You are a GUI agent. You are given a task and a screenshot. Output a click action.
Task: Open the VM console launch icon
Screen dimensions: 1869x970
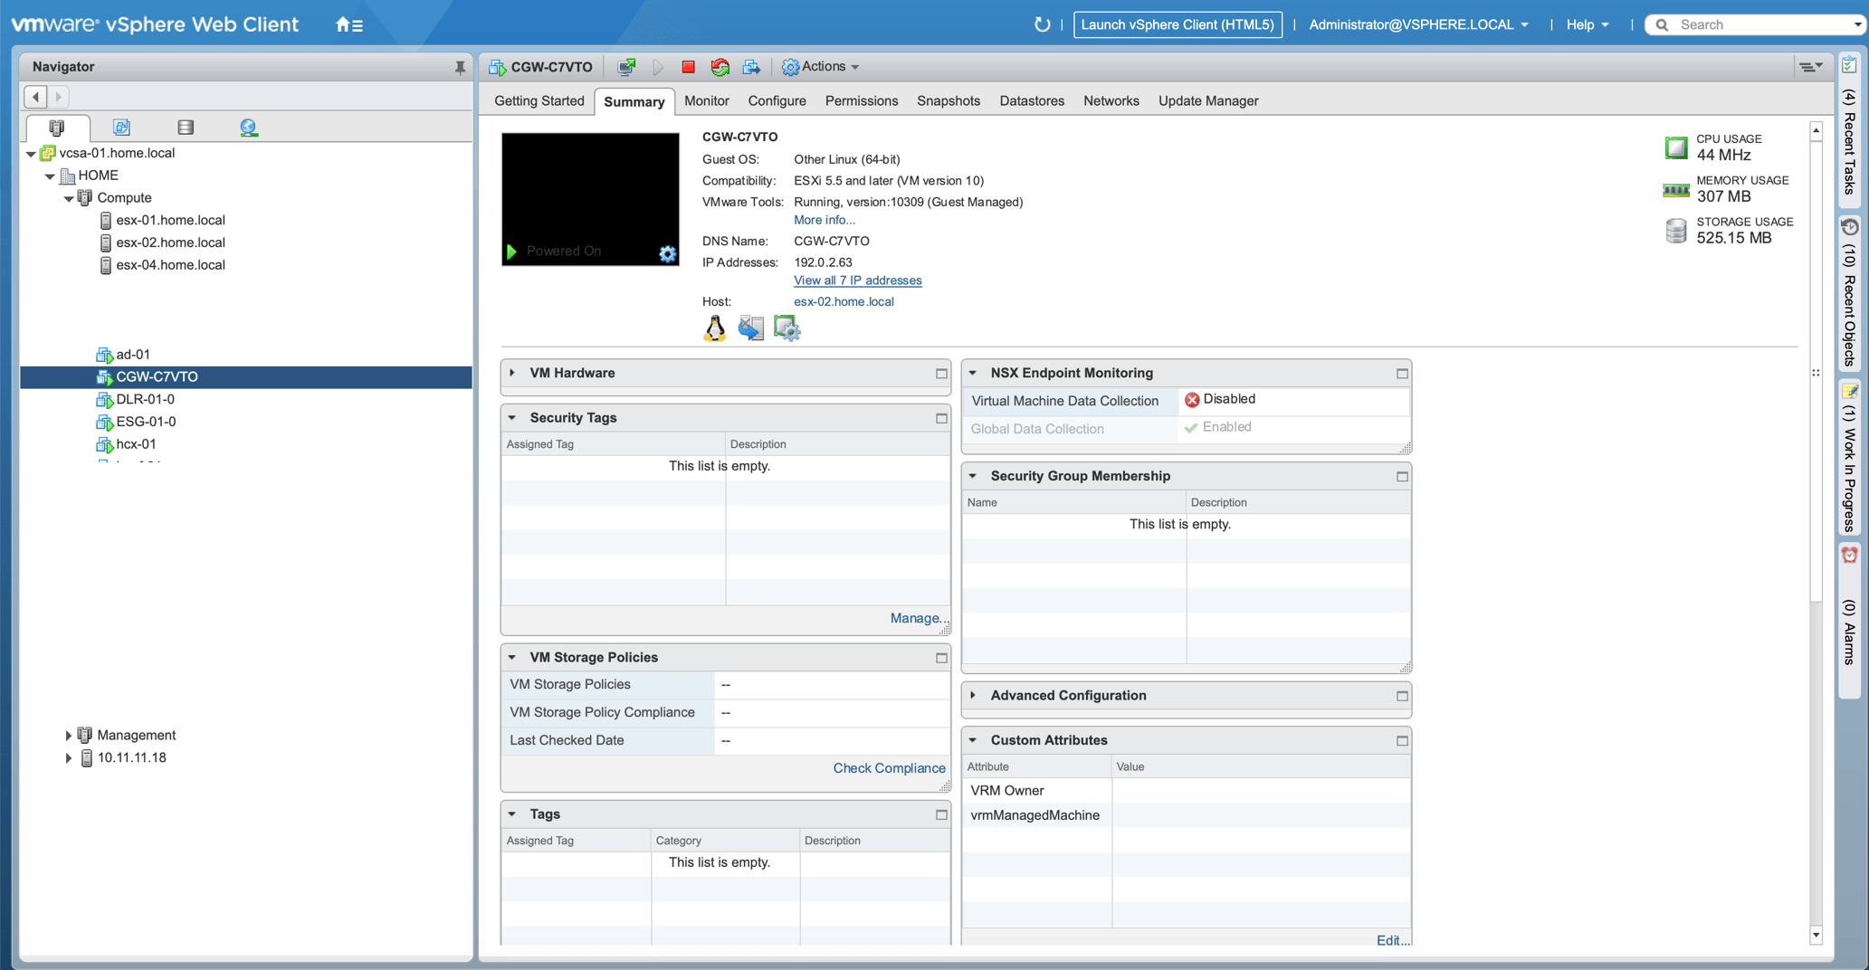click(626, 67)
